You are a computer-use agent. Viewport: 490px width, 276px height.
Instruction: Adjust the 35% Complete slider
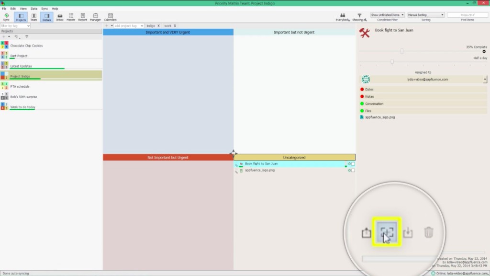tap(402, 50)
